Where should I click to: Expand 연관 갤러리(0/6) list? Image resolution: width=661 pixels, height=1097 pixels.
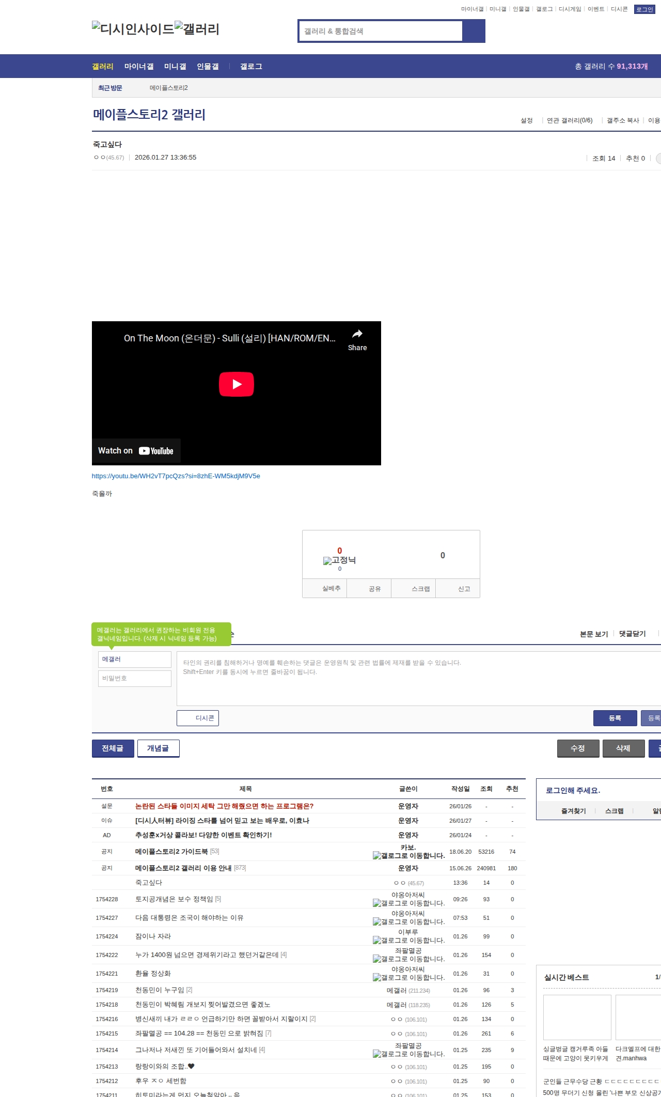click(570, 120)
